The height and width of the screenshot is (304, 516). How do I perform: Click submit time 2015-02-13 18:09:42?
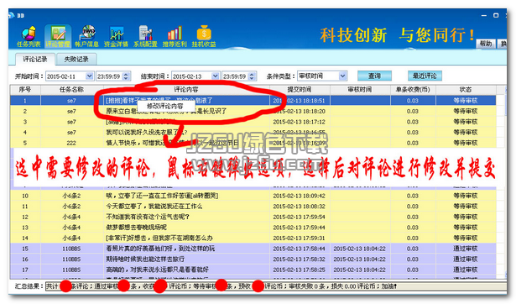click(300, 196)
